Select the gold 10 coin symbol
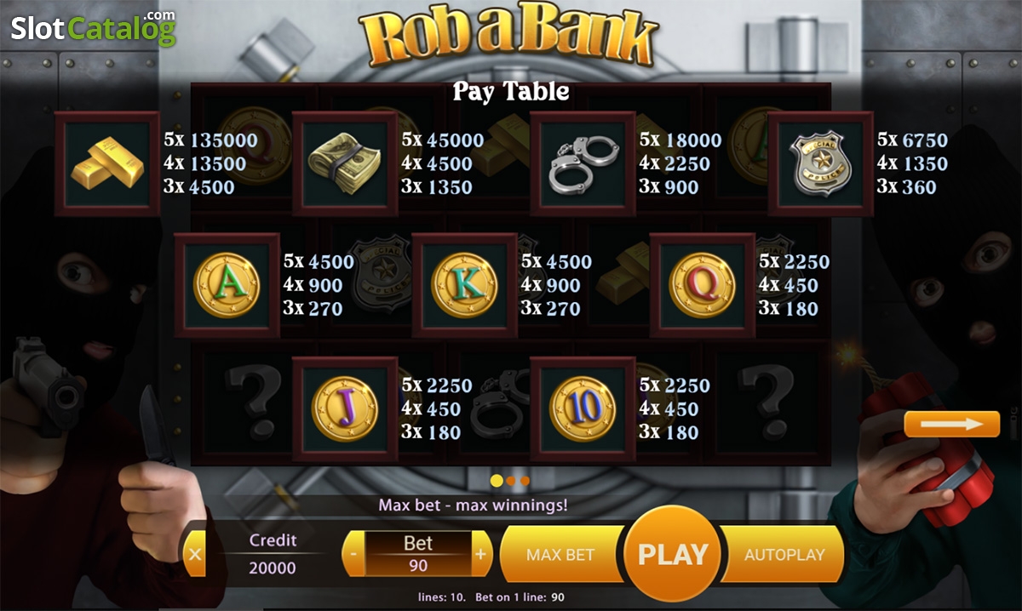 [583, 408]
